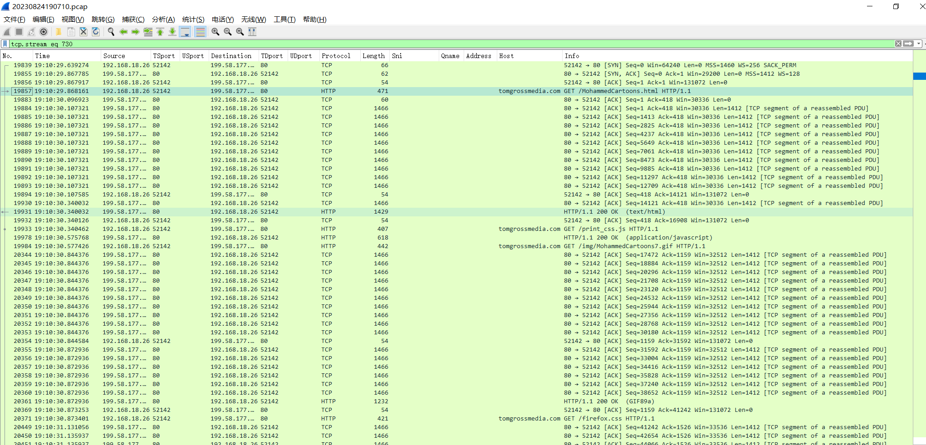Open capture options gear icon
Image resolution: width=926 pixels, height=445 pixels.
[x=44, y=32]
